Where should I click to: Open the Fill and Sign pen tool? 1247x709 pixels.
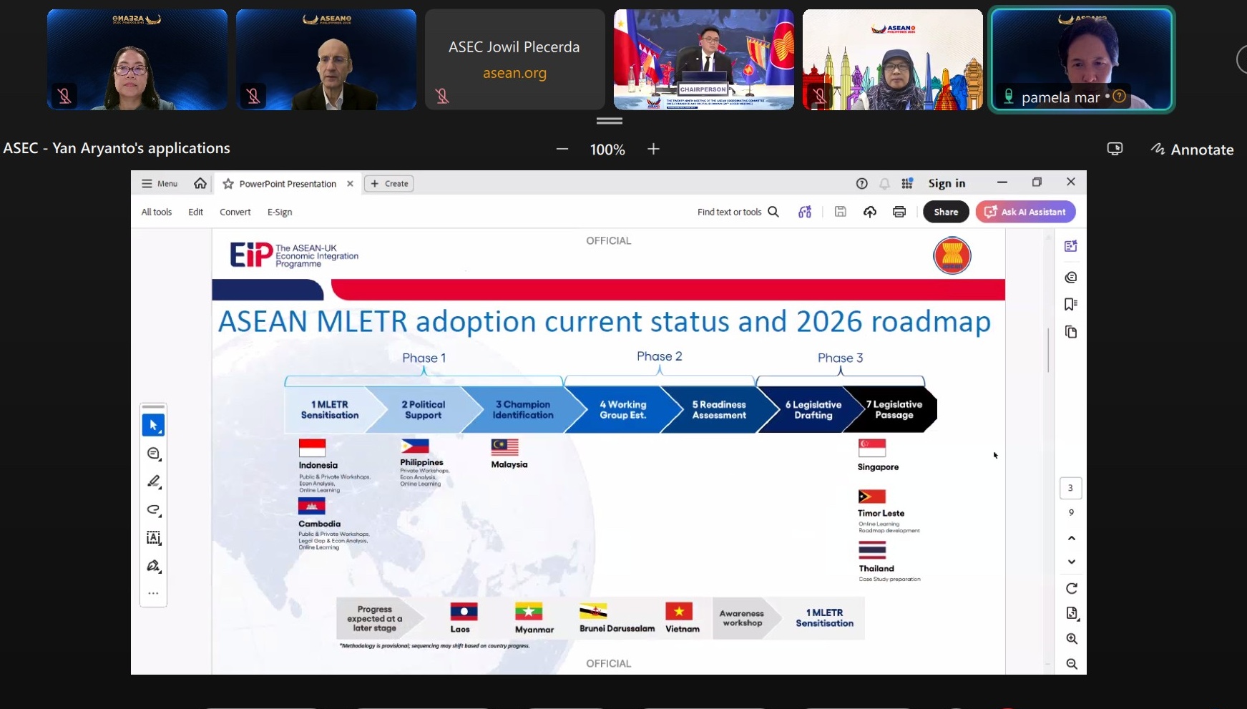153,566
